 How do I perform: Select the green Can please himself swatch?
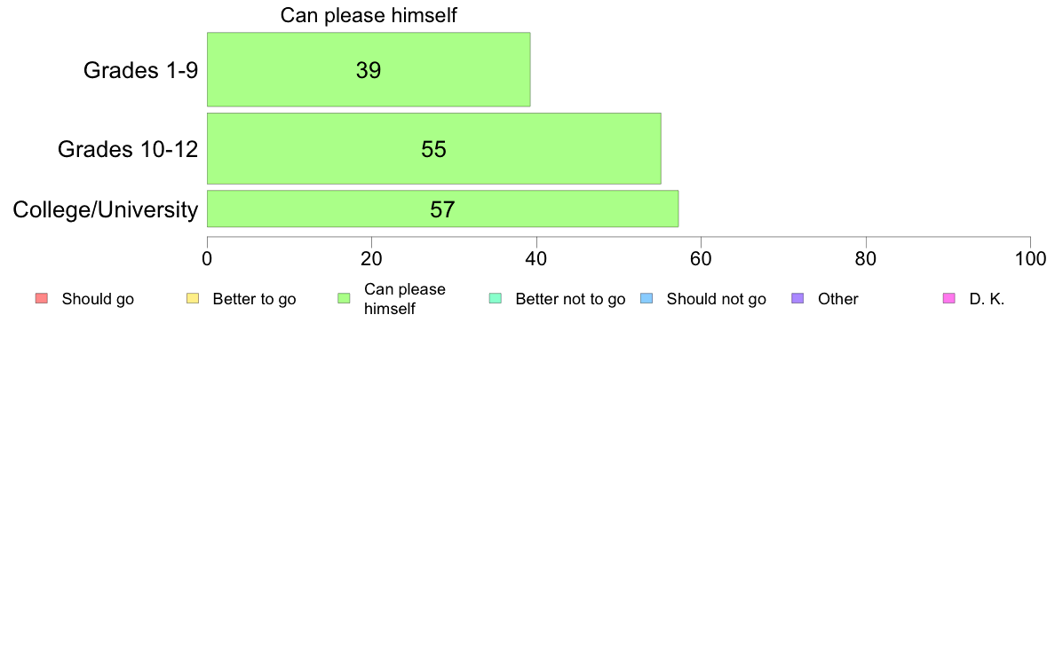pos(344,299)
